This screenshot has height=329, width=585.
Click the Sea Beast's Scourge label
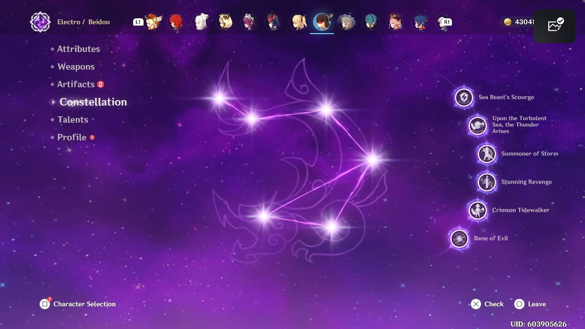[x=506, y=97]
